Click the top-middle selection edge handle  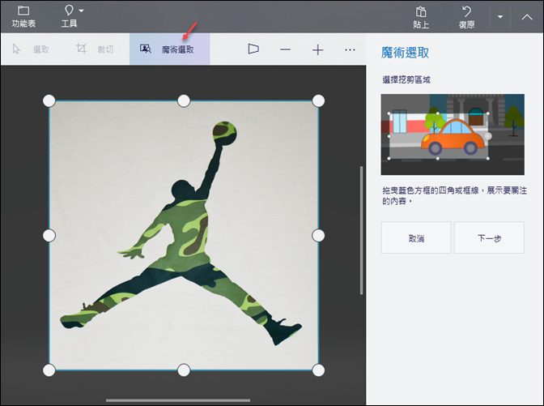click(184, 100)
